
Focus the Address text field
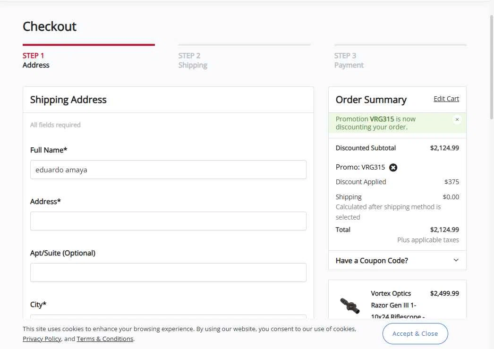pyautogui.click(x=168, y=221)
